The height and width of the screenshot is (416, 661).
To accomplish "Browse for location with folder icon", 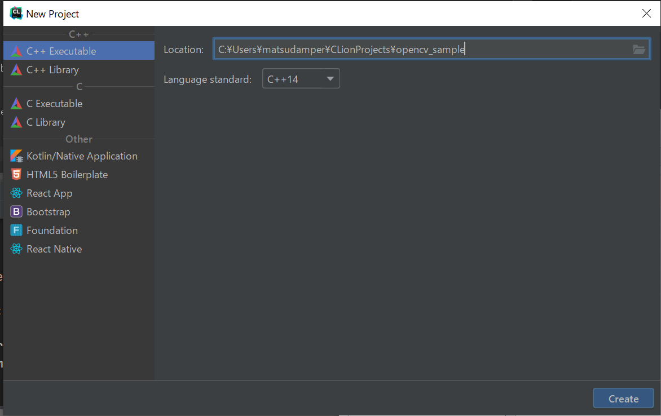I will [638, 49].
